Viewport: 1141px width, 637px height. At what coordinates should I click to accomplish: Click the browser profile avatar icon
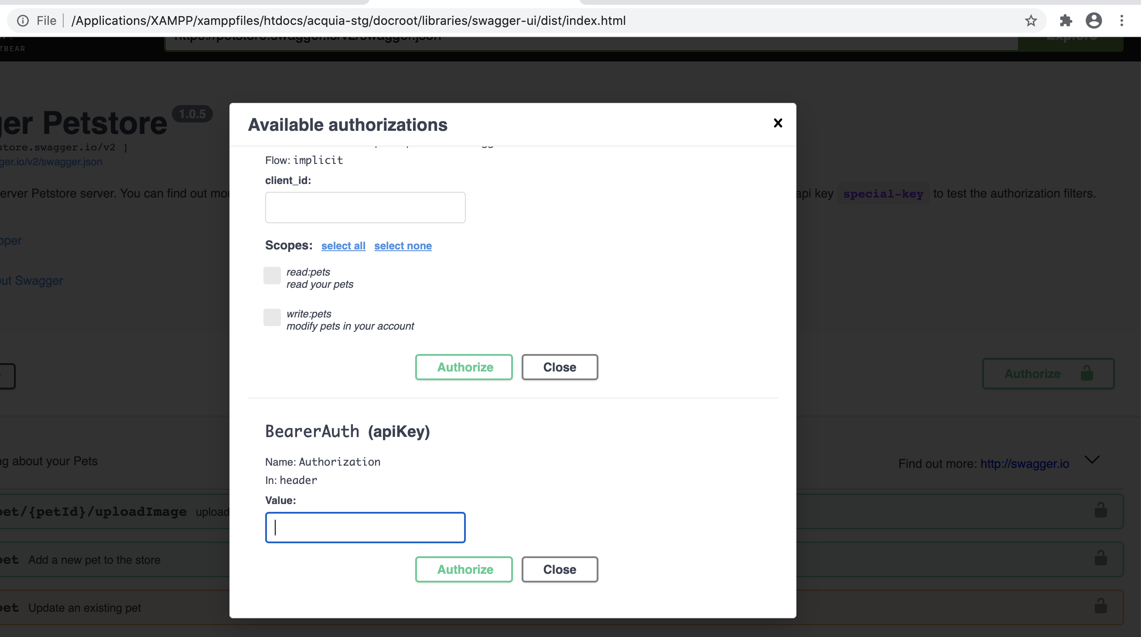1094,20
